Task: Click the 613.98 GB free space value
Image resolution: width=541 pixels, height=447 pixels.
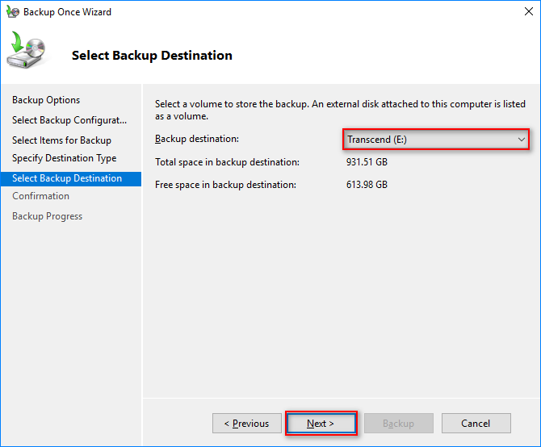Action: pos(367,185)
